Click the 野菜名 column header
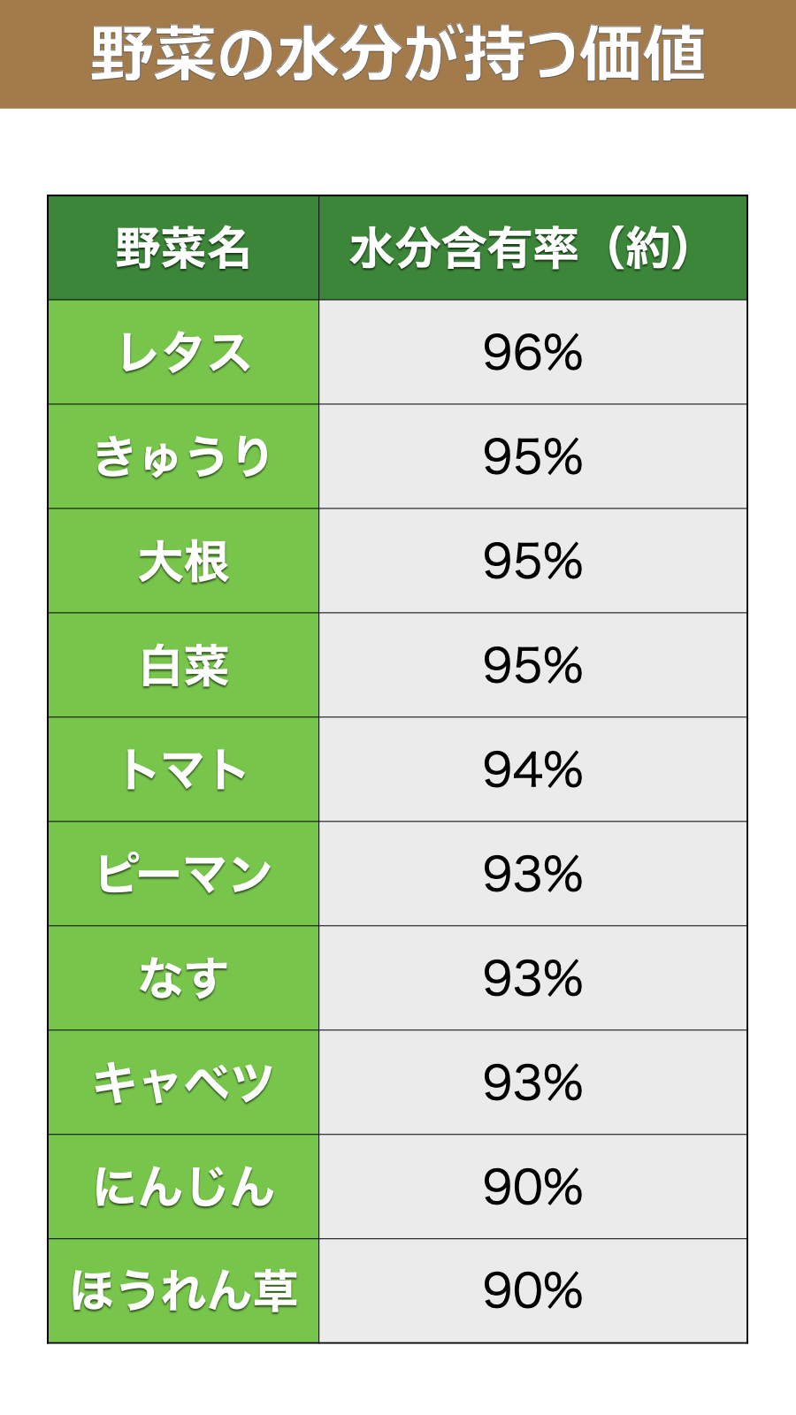This screenshot has width=796, height=1415. (183, 249)
